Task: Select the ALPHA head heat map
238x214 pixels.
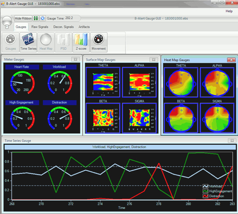Action: [217, 82]
